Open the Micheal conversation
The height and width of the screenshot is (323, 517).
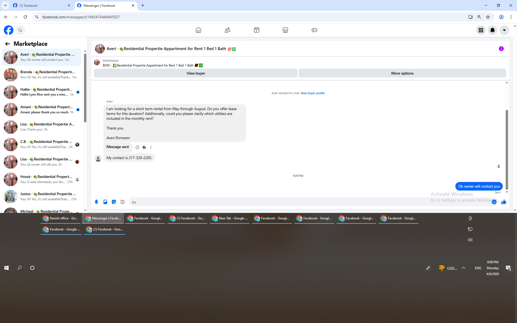tap(42, 210)
